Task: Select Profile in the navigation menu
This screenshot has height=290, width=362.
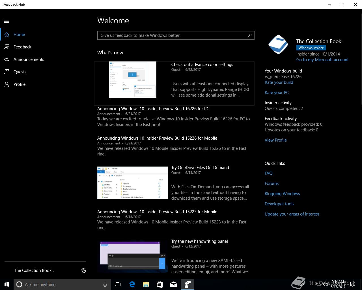Action: 20,84
